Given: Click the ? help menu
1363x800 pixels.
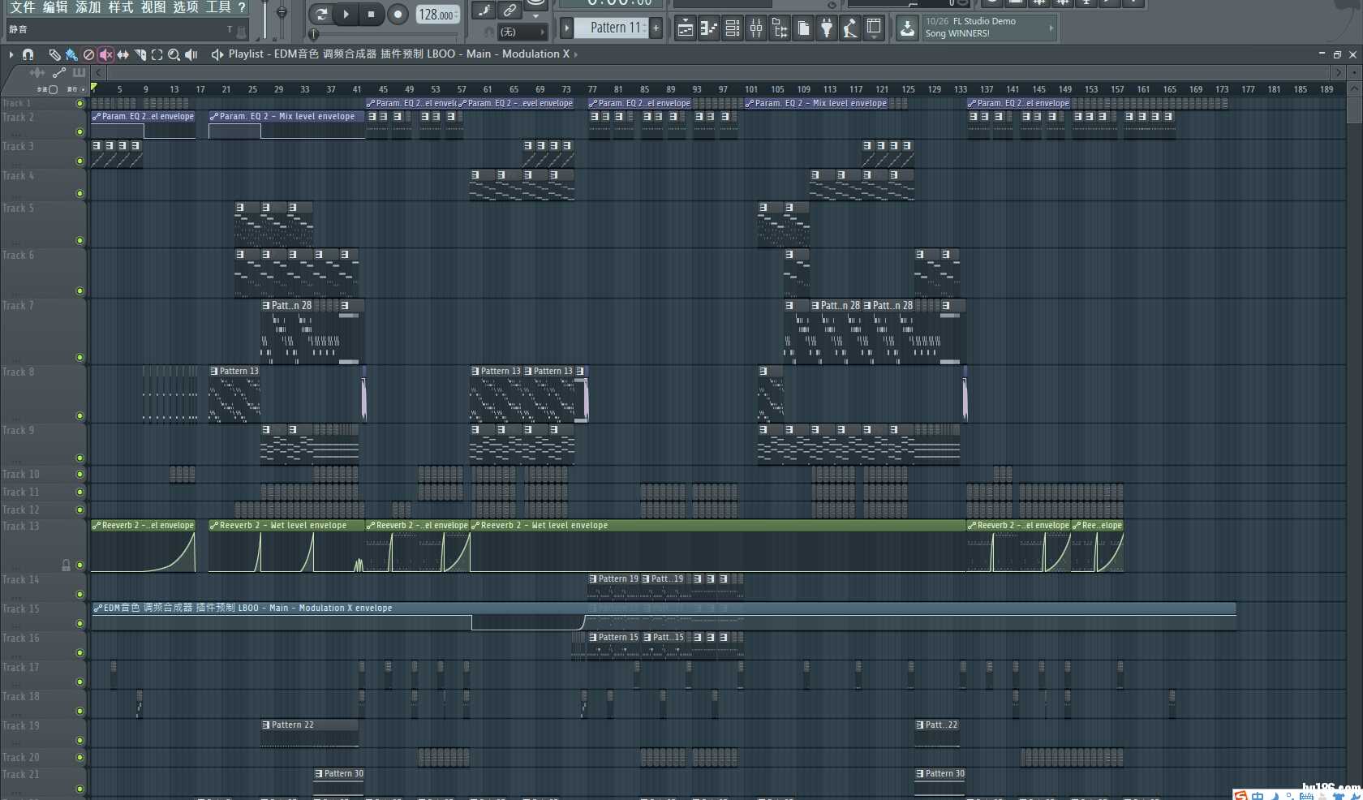Looking at the screenshot, I should coord(242,7).
